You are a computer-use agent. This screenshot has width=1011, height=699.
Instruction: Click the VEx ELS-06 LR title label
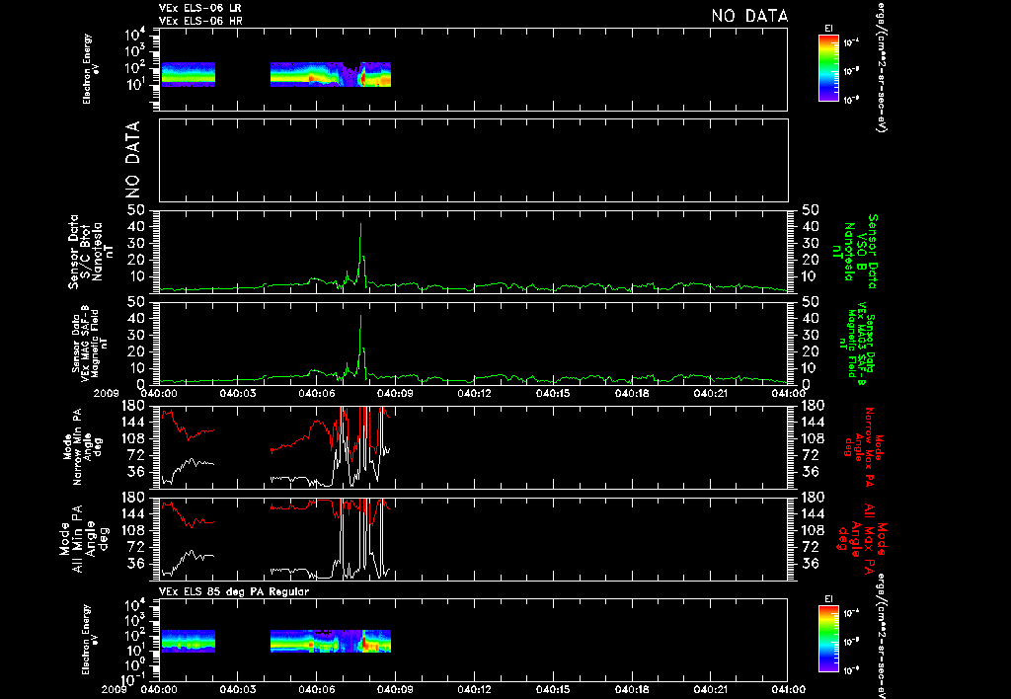pyautogui.click(x=200, y=8)
